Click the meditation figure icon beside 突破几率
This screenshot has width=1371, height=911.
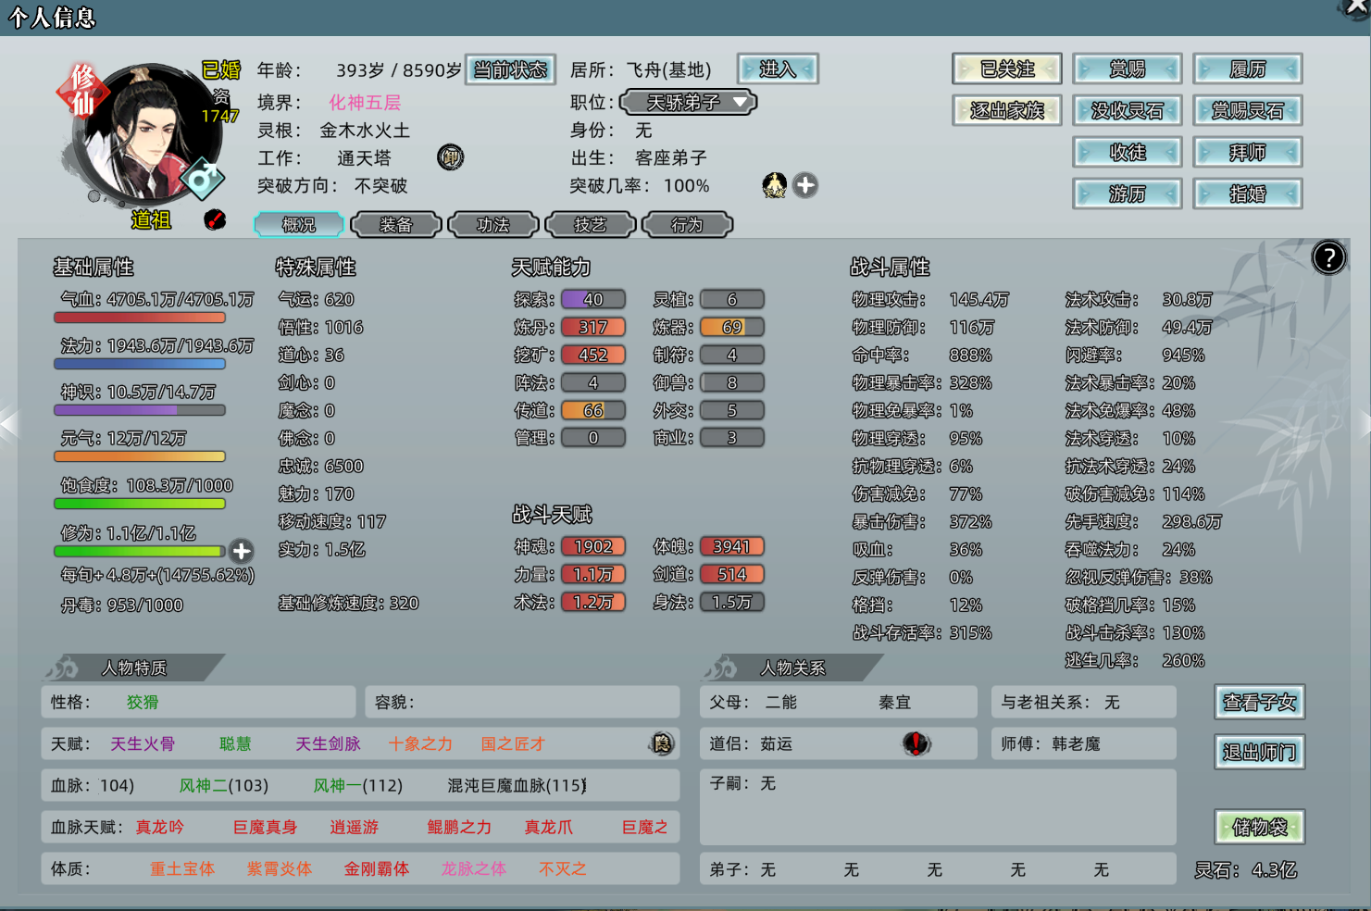(x=774, y=185)
